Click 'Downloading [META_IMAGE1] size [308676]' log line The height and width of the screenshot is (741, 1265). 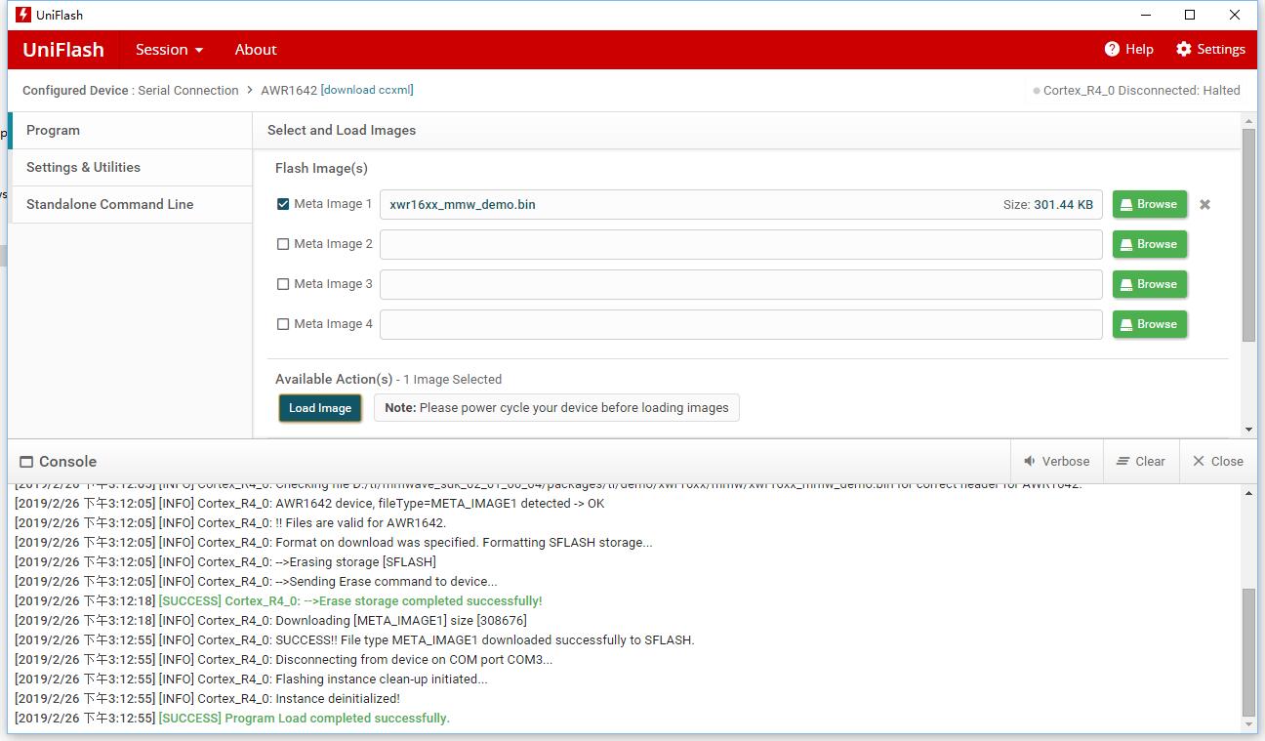pos(401,620)
